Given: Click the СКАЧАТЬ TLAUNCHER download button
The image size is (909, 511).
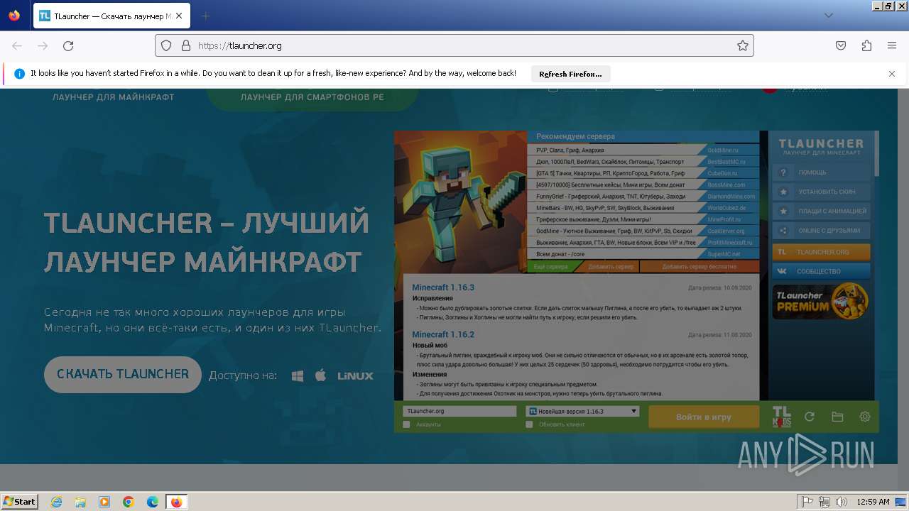Looking at the screenshot, I should tap(123, 374).
